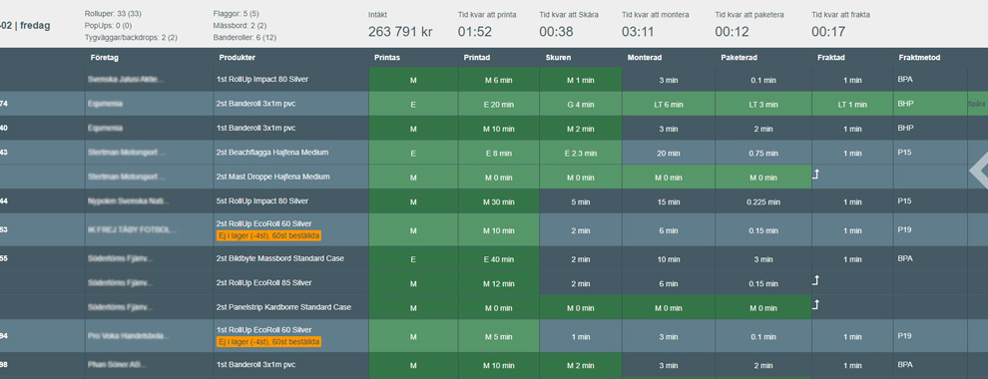988x379 pixels.
Task: Select the Monterad column header
Action: coord(645,58)
